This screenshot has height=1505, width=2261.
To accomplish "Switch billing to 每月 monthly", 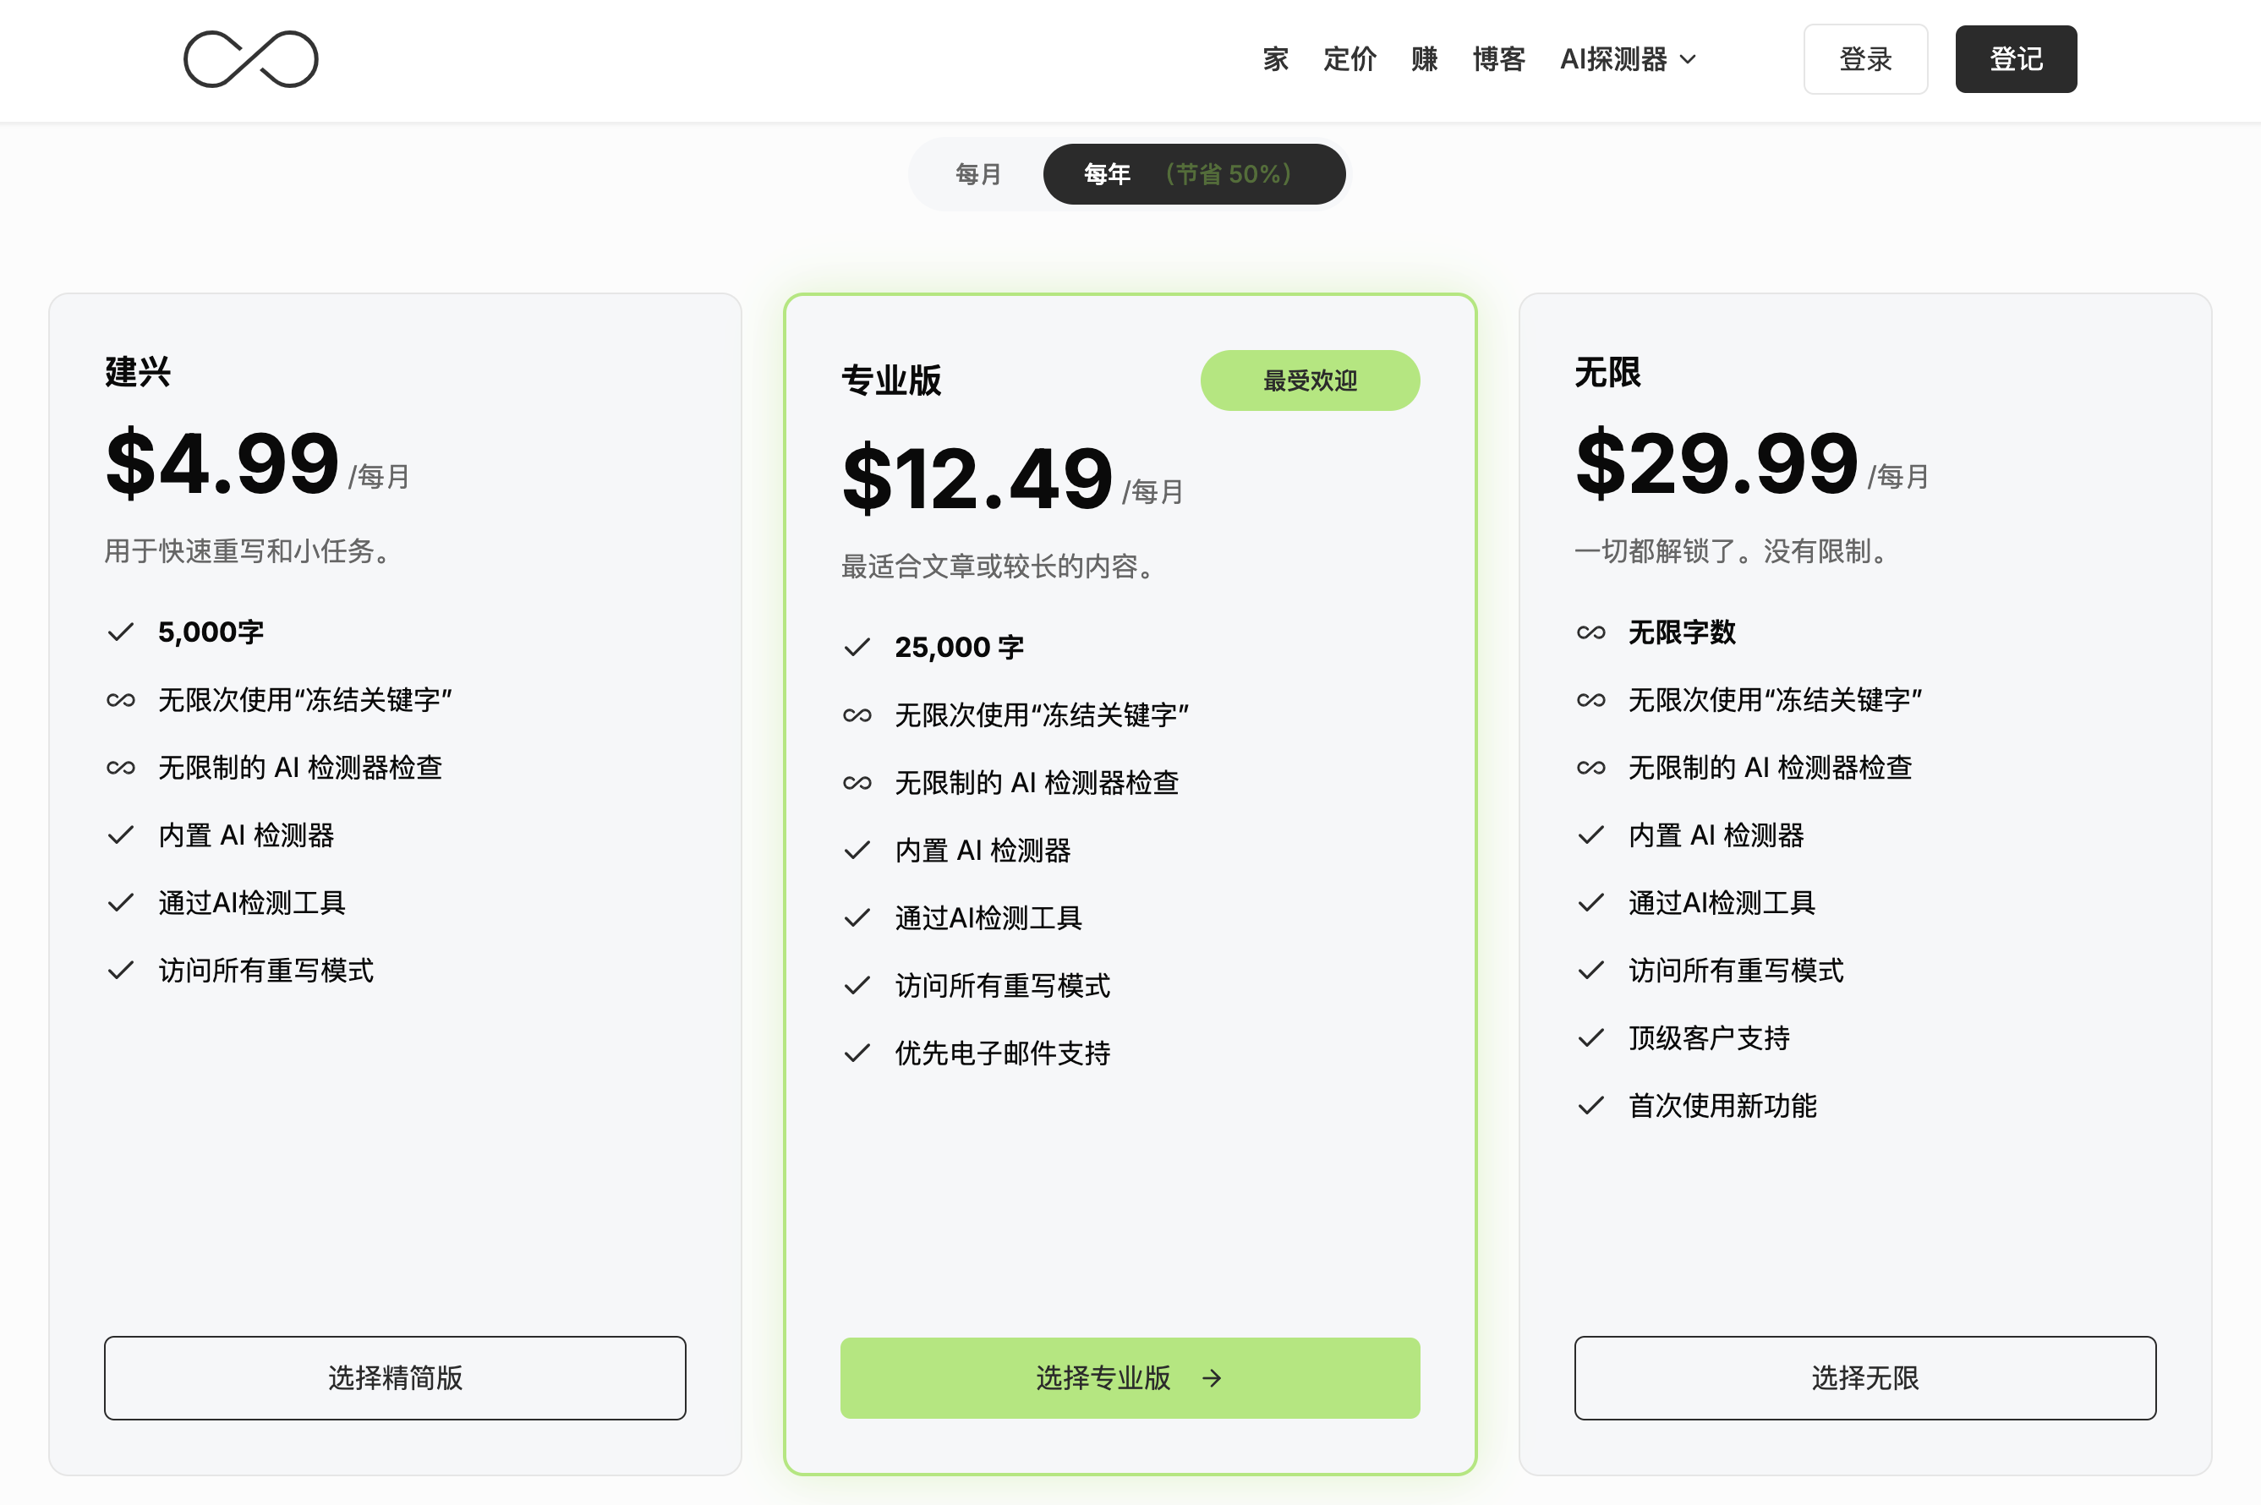I will coord(978,173).
